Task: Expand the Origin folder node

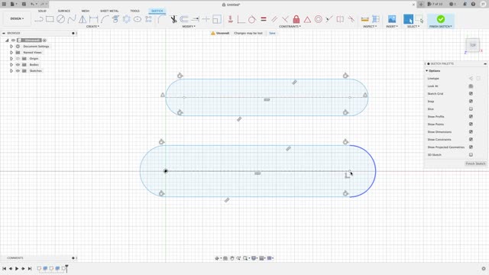Action: (x=11, y=59)
